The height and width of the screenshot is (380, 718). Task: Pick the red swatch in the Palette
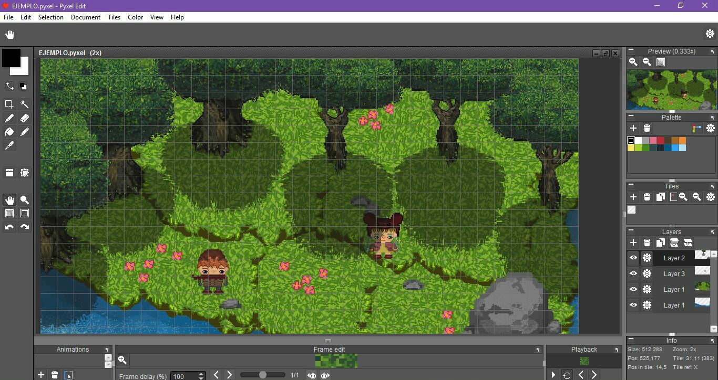pos(660,141)
